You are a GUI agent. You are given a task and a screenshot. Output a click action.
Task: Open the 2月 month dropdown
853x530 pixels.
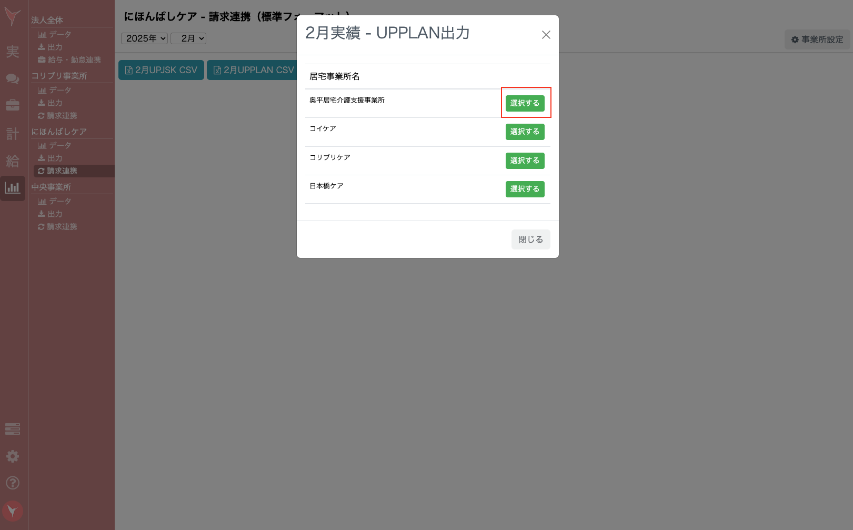(x=188, y=38)
